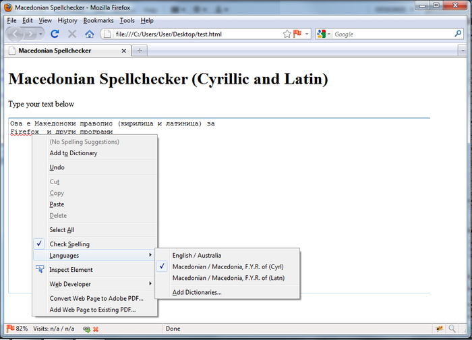Click the Stop loading X icon
Screen dimensions: 472x340
tap(72, 34)
